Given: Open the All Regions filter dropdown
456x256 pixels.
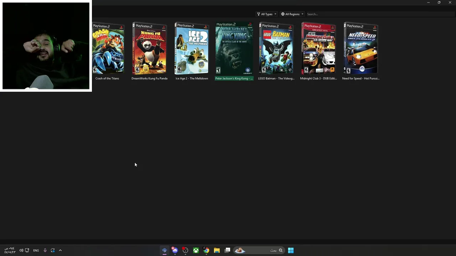Looking at the screenshot, I should click(292, 14).
